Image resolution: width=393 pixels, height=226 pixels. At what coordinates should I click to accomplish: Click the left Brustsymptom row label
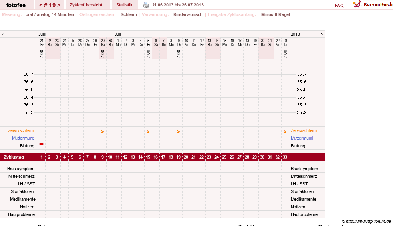pyautogui.click(x=21, y=169)
